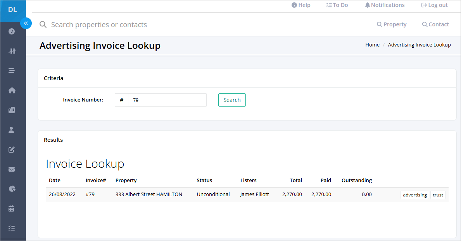
Task: Open the tally marks sidebar icon
Action: pos(12,51)
